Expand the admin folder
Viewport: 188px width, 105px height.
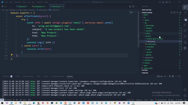147,20
